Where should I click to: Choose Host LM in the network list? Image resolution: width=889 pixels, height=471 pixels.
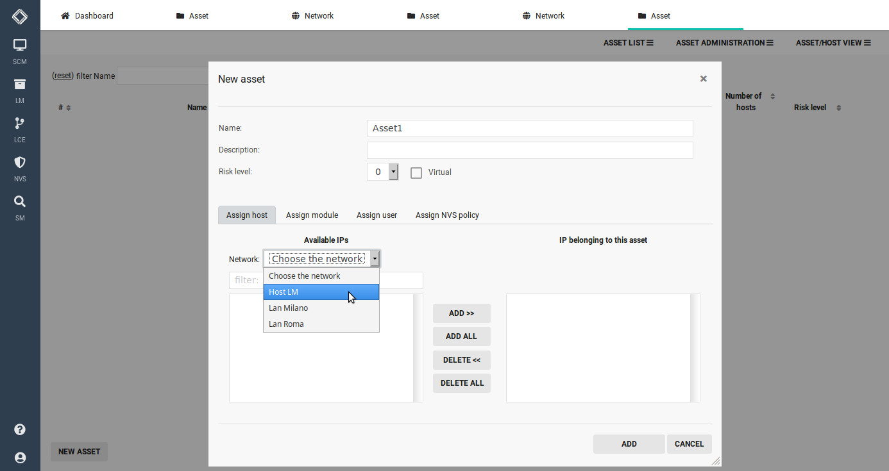[284, 292]
